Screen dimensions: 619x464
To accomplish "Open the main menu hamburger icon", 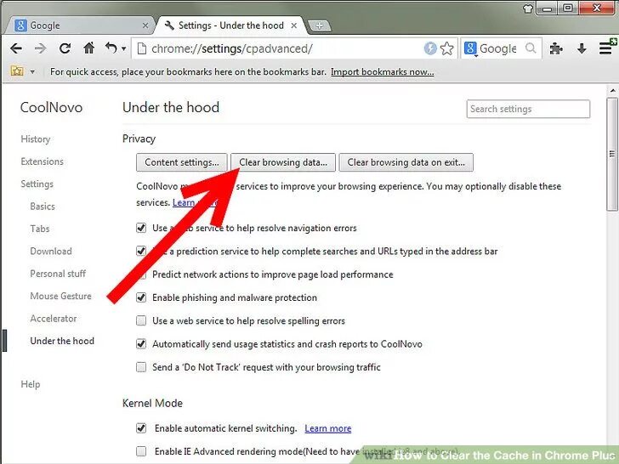I will click(x=606, y=48).
